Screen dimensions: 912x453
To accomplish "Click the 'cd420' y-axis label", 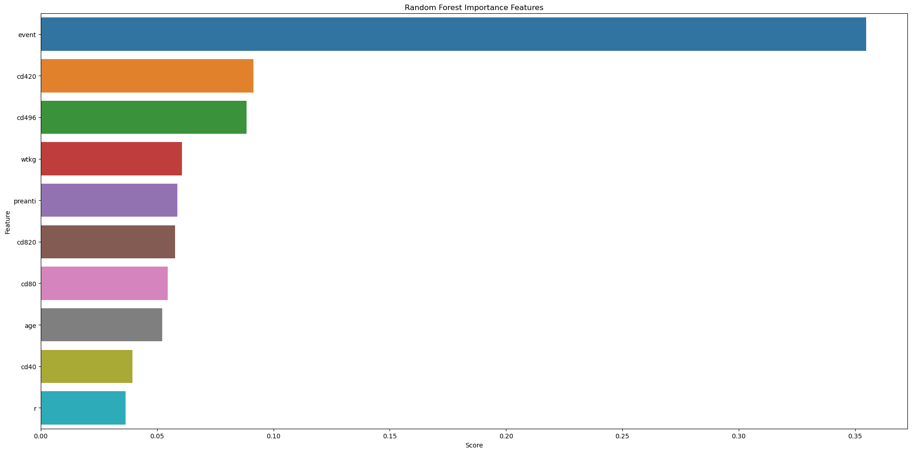I will pyautogui.click(x=27, y=76).
